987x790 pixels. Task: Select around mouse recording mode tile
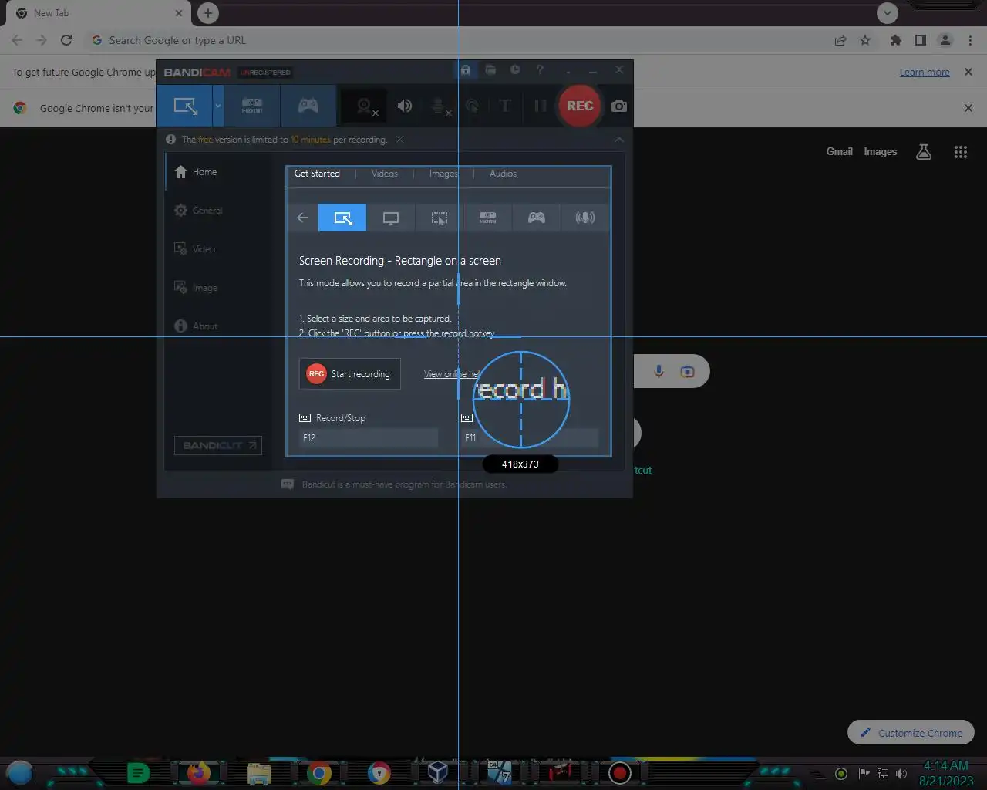pos(439,218)
